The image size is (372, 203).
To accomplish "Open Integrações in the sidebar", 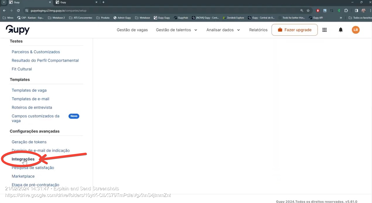I will point(23,159).
